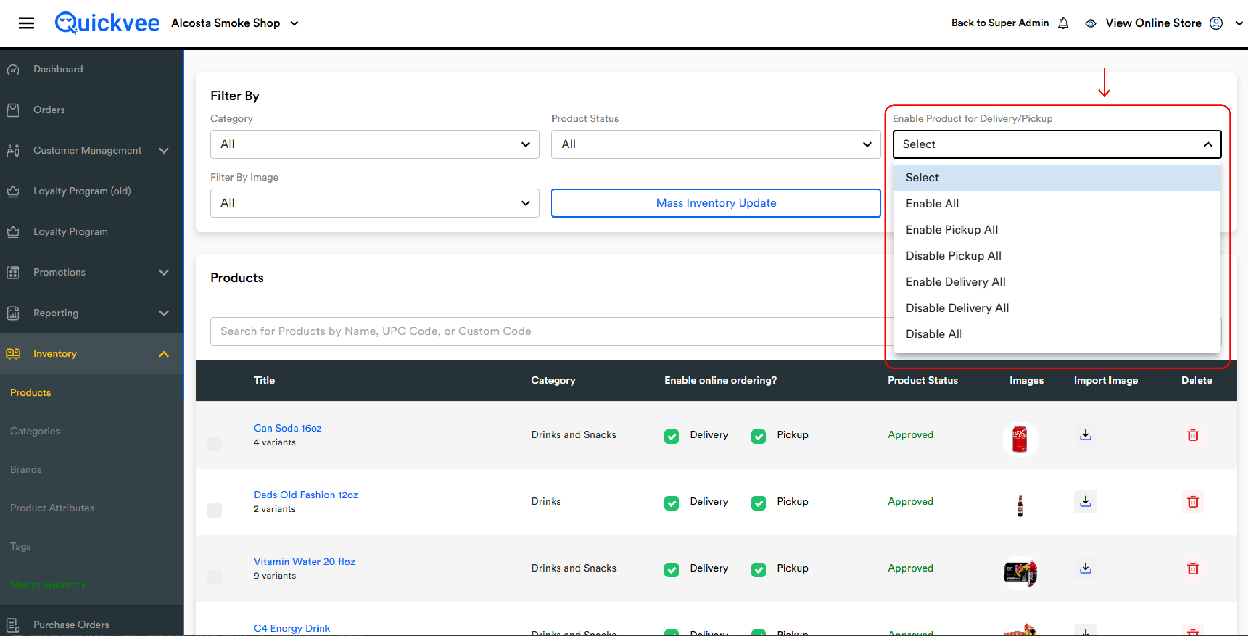Image resolution: width=1248 pixels, height=636 pixels.
Task: Delete the Dads Old Fashion 12oz product
Action: click(x=1193, y=501)
